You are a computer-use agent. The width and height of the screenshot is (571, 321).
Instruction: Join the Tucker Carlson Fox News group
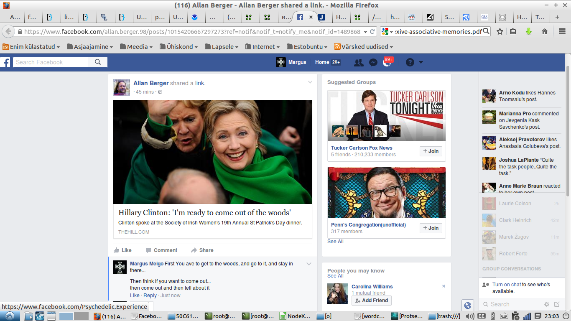431,151
